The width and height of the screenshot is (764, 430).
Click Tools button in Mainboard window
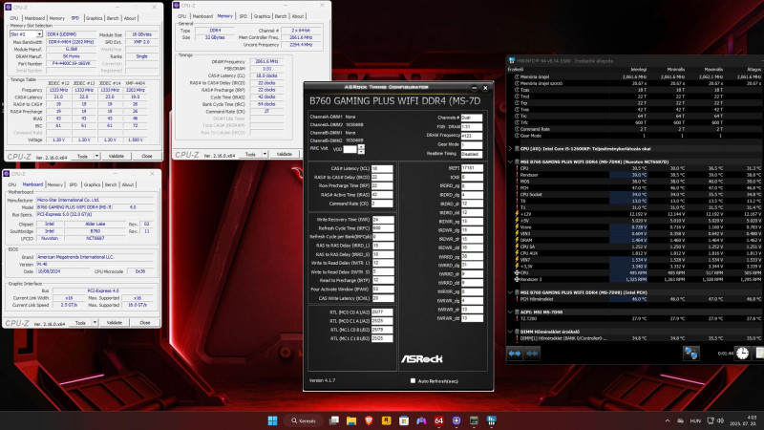click(80, 323)
